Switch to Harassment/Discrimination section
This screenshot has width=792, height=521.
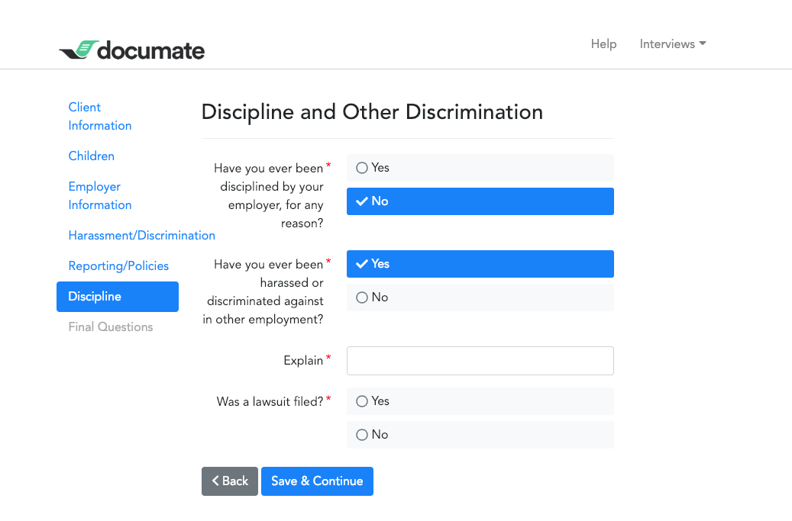point(141,235)
